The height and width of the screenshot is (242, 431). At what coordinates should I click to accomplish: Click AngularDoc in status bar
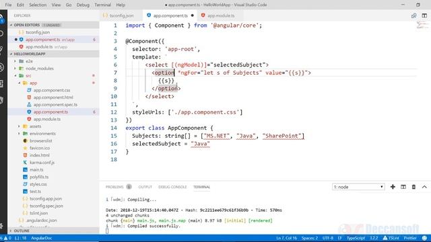point(42,238)
